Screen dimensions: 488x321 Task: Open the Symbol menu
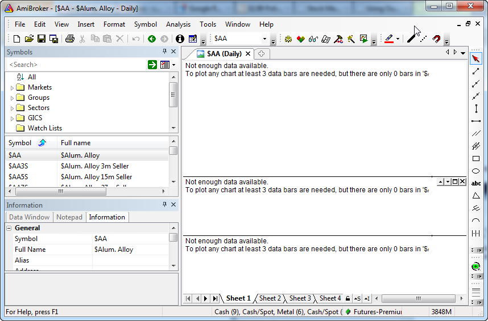pyautogui.click(x=146, y=24)
